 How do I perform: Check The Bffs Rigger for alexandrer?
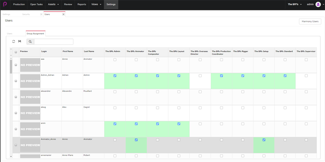click(x=243, y=92)
